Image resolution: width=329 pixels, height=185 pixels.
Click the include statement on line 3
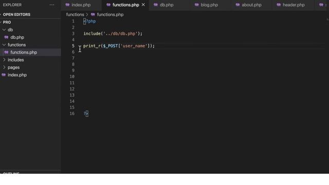113,33
